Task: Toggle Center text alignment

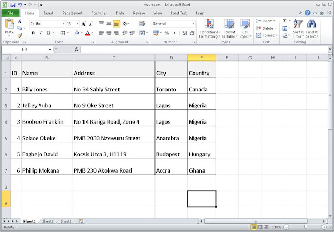Action: 109,33
